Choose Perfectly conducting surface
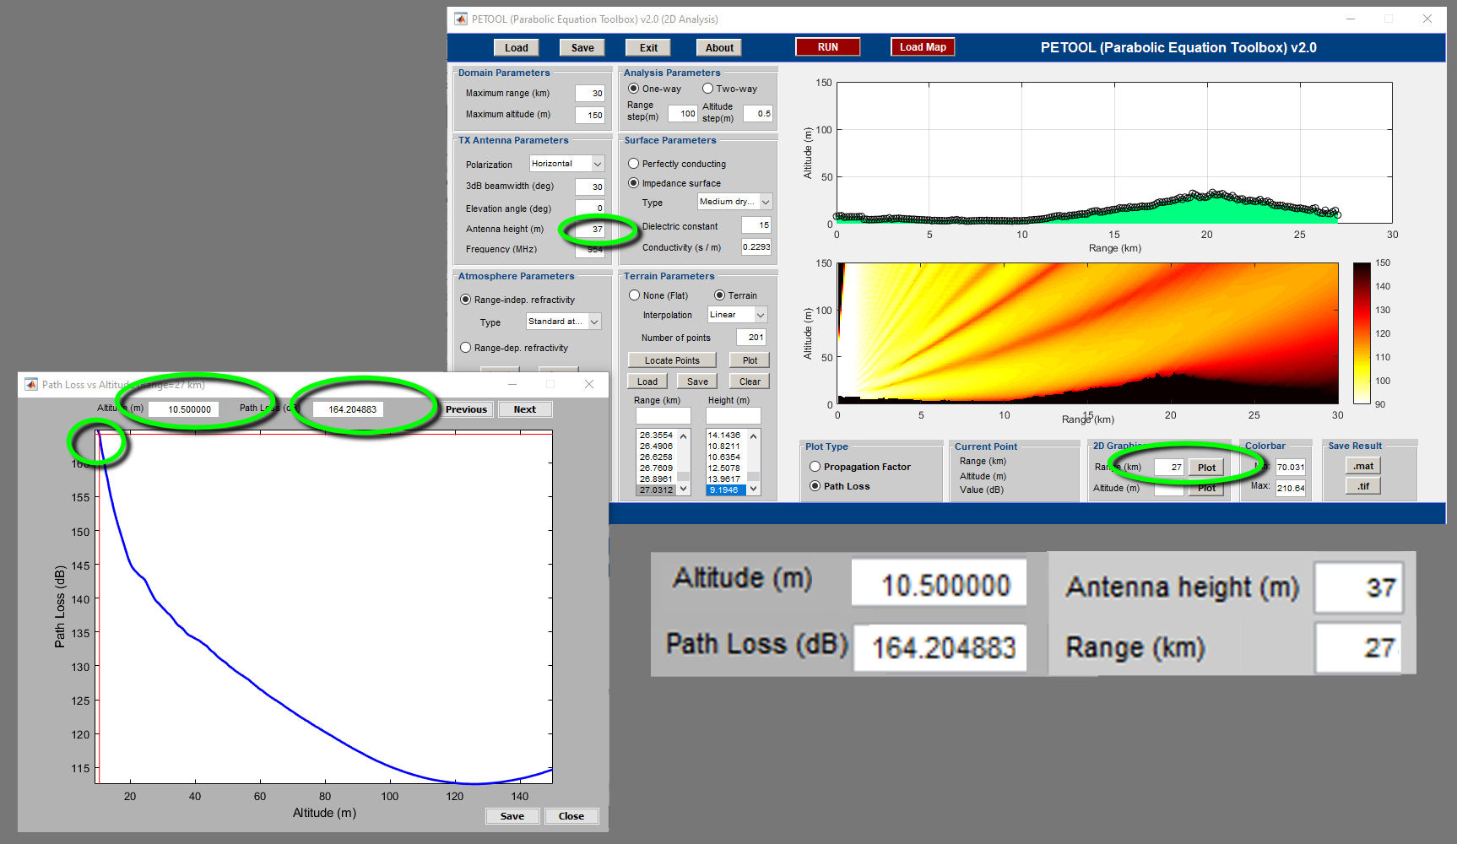This screenshot has height=844, width=1457. 633,164
